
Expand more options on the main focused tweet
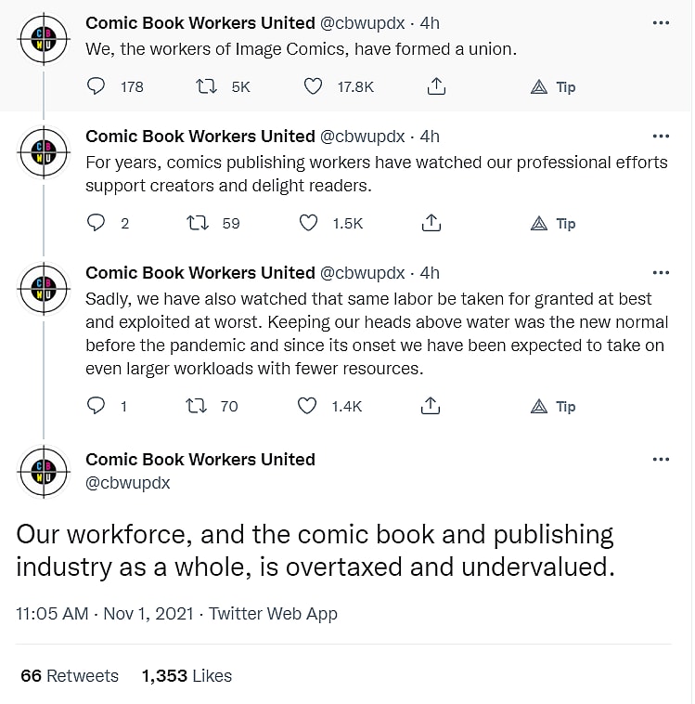pos(661,460)
